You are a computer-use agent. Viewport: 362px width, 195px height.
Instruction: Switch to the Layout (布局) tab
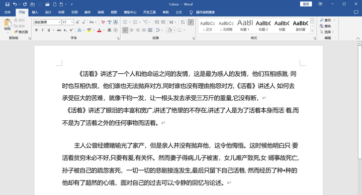coord(61,12)
